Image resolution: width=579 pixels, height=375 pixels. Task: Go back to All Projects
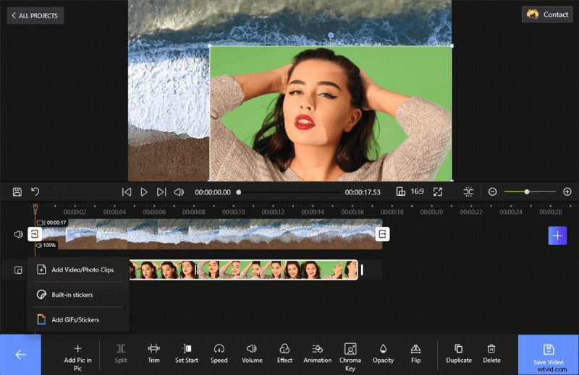pyautogui.click(x=35, y=15)
